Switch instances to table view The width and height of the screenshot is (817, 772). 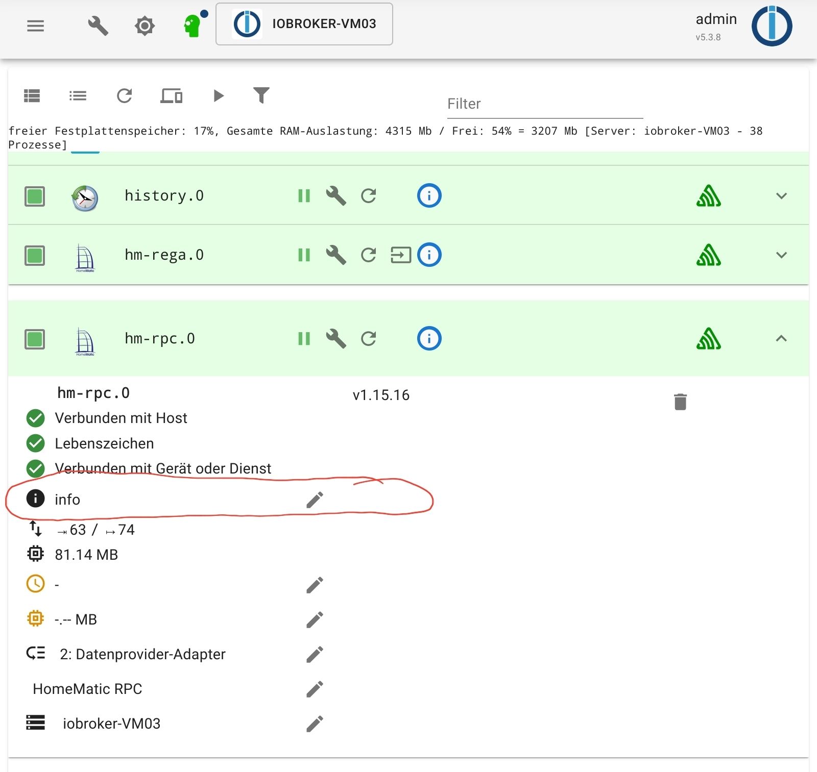[x=32, y=95]
